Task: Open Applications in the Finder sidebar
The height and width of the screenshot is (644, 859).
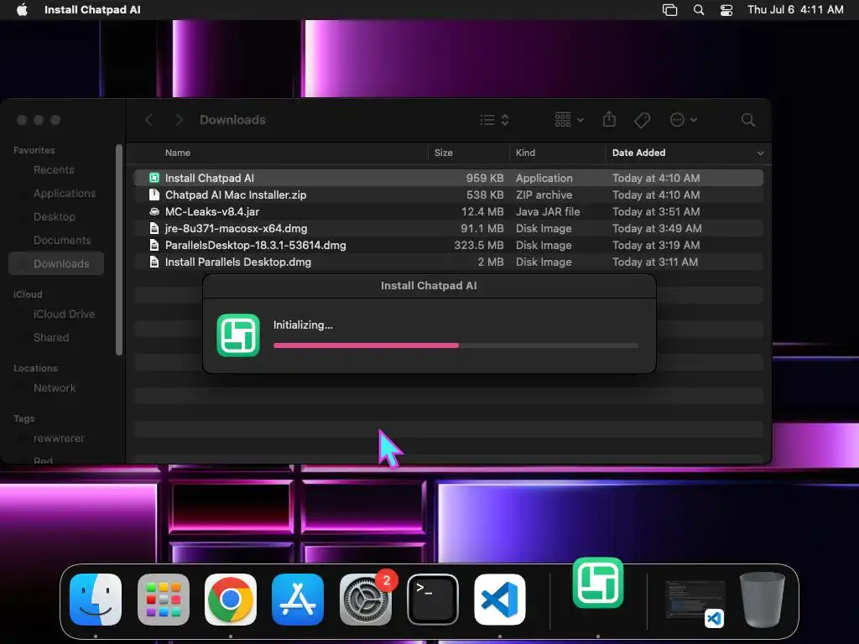Action: [64, 194]
